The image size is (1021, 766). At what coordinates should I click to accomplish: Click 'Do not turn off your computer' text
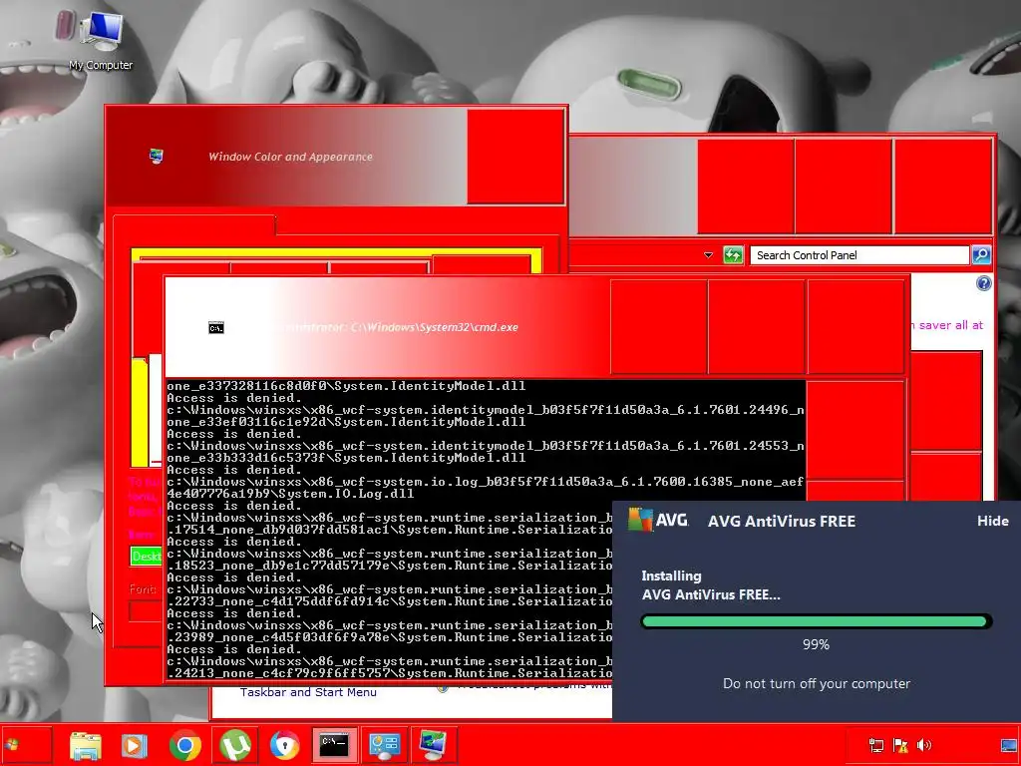tap(817, 683)
